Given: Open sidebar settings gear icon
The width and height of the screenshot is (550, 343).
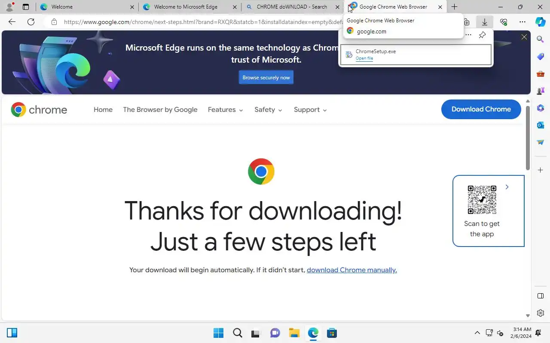Looking at the screenshot, I should click(541, 313).
